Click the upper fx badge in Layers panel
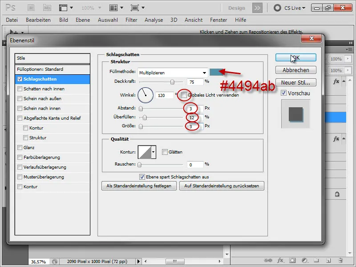This screenshot has height=267, width=356. [x=336, y=81]
